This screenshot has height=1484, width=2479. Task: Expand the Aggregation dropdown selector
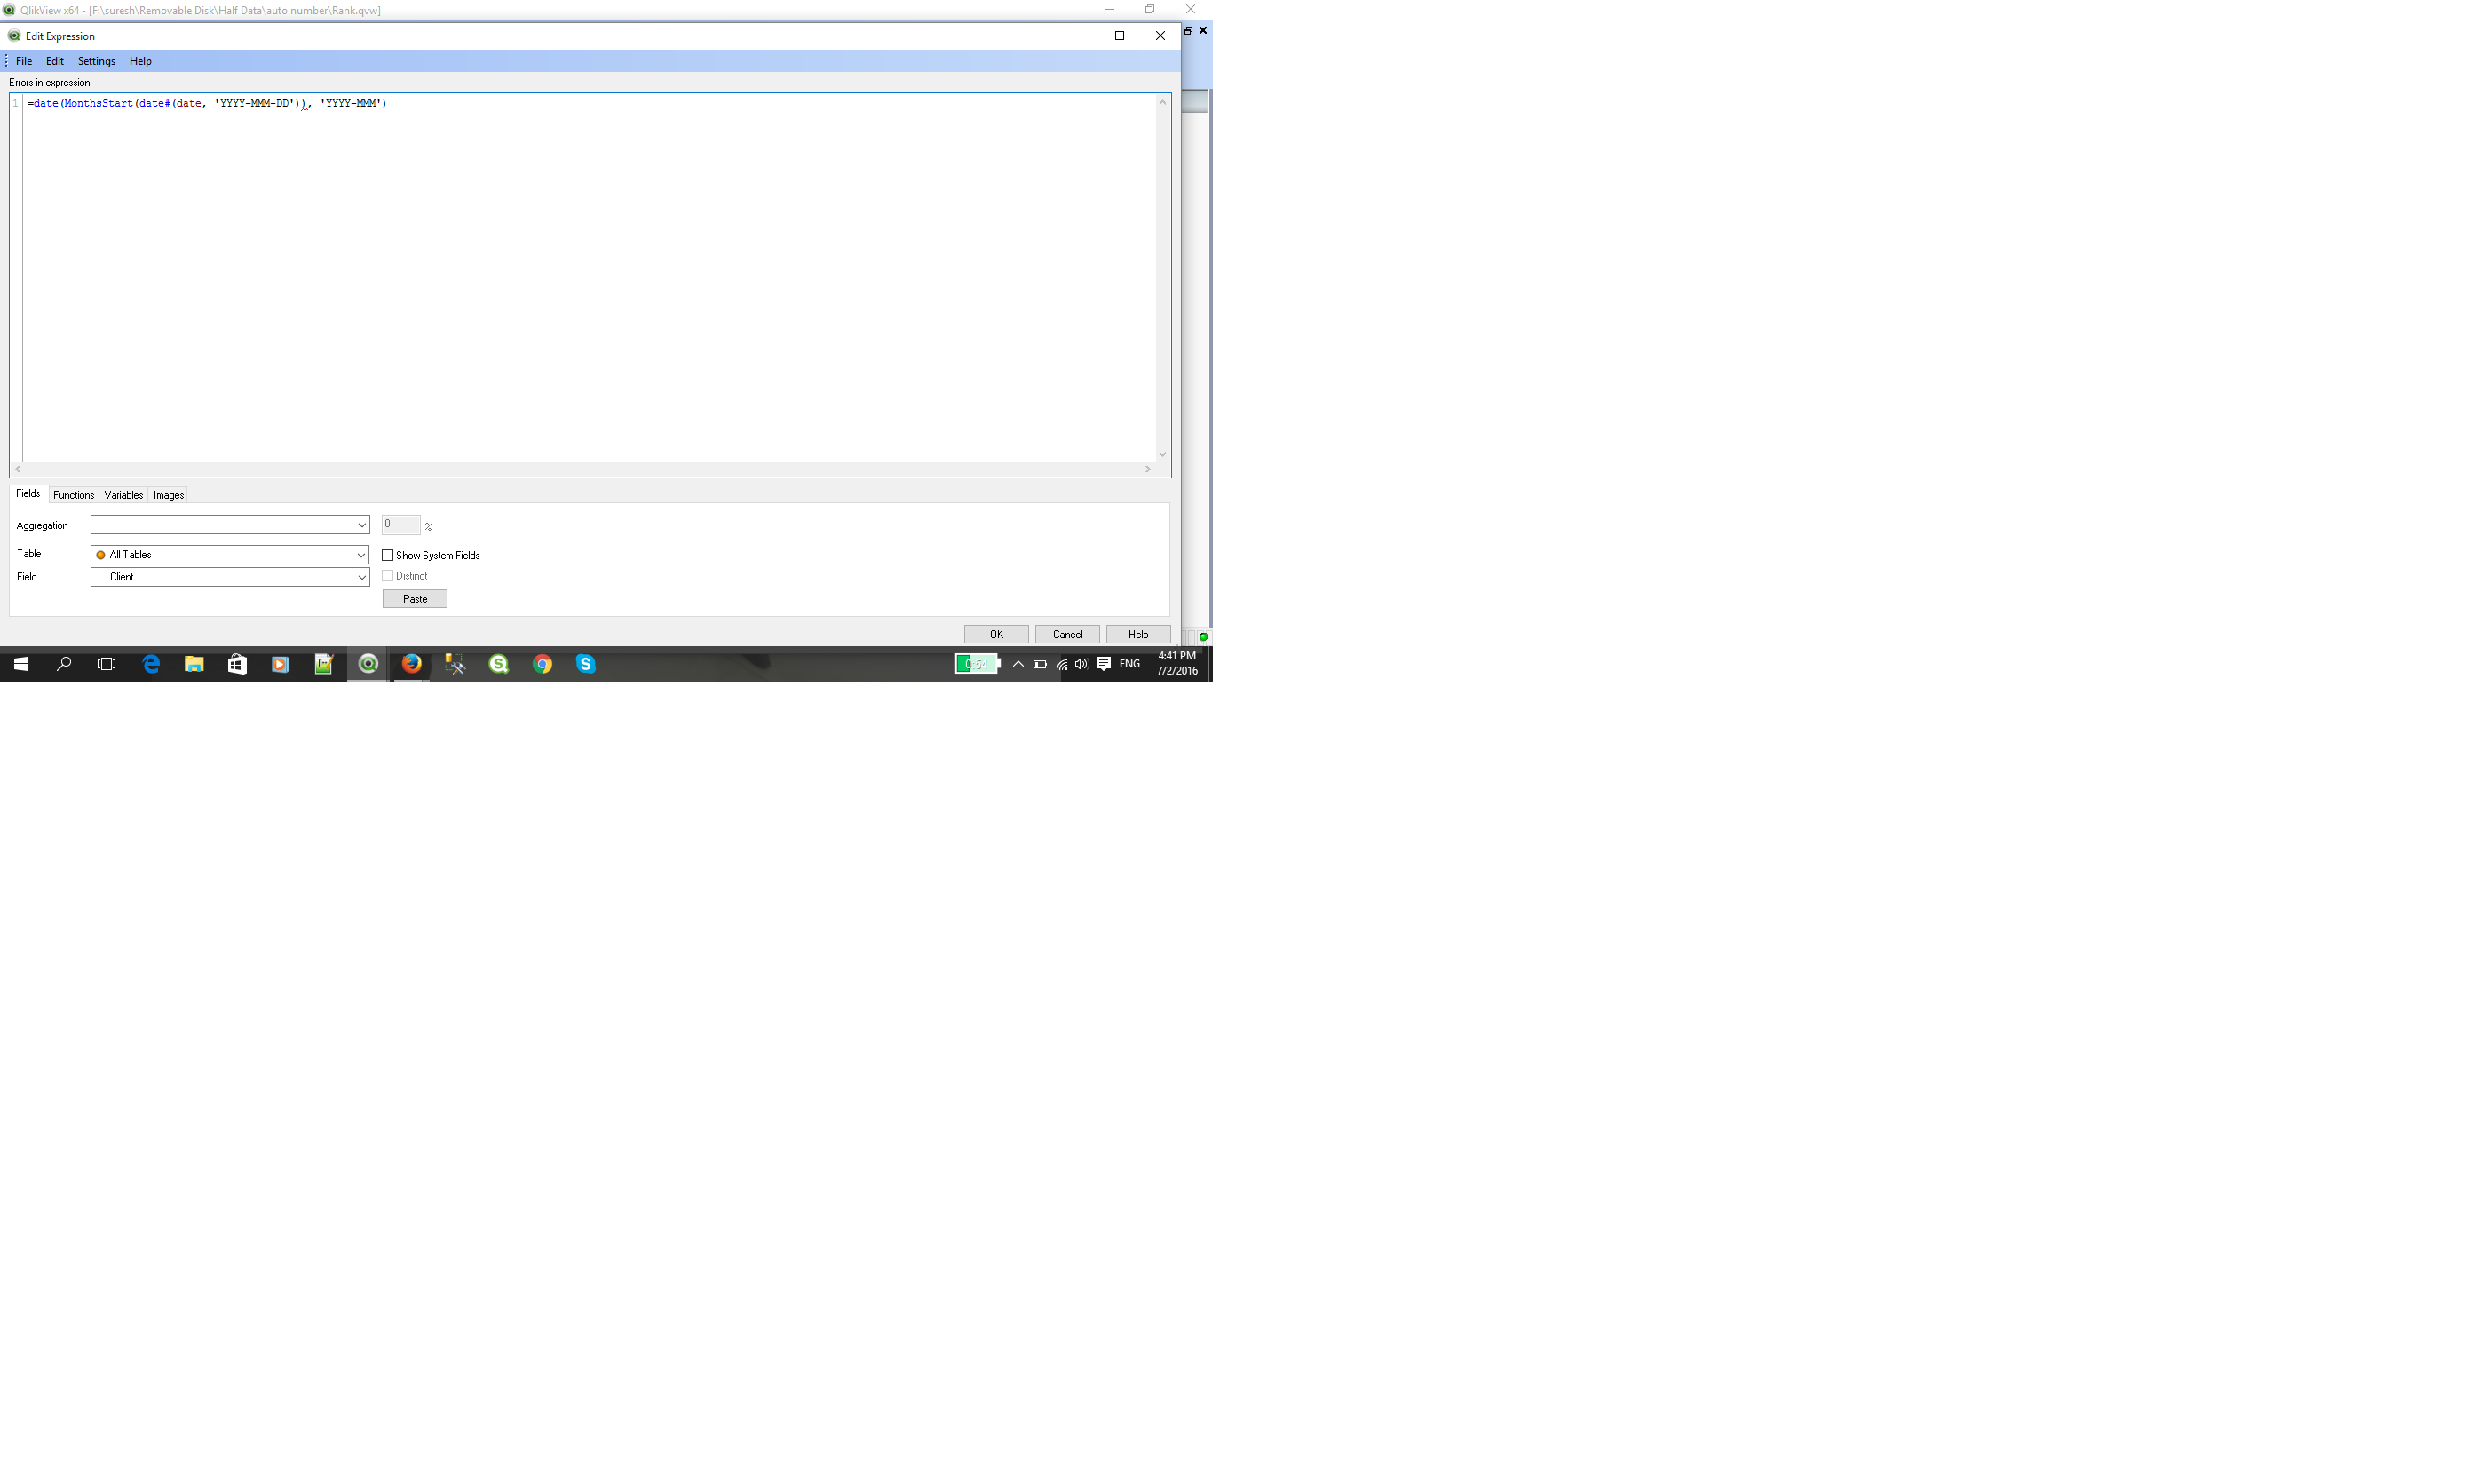[360, 525]
